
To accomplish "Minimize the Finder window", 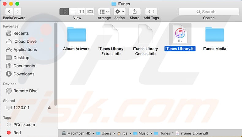I will coord(11,4).
